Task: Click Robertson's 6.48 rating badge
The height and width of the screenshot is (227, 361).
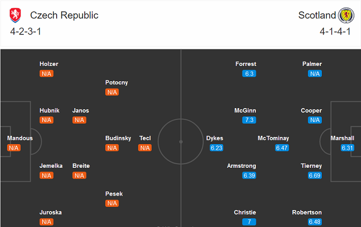Action: pyautogui.click(x=315, y=222)
